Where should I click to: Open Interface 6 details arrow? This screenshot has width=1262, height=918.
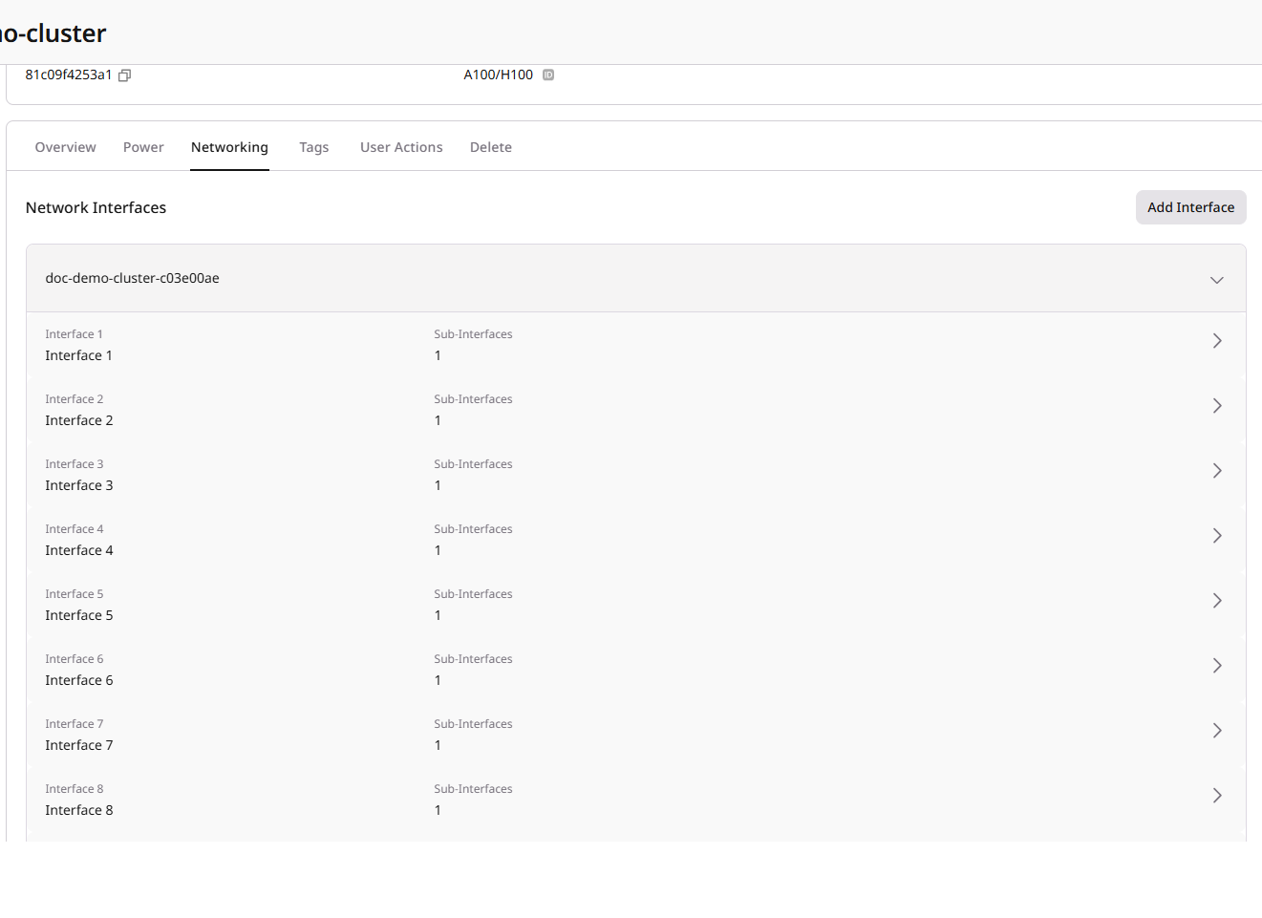pyautogui.click(x=1217, y=665)
